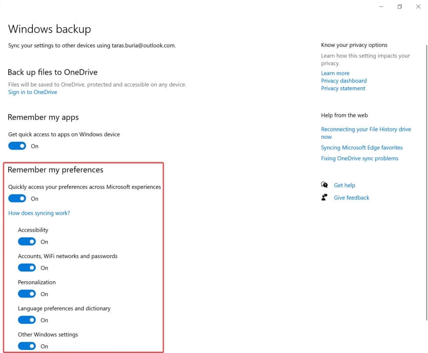Click the Give feedback person icon
Viewport: 428px width, 353px height.
pyautogui.click(x=324, y=198)
